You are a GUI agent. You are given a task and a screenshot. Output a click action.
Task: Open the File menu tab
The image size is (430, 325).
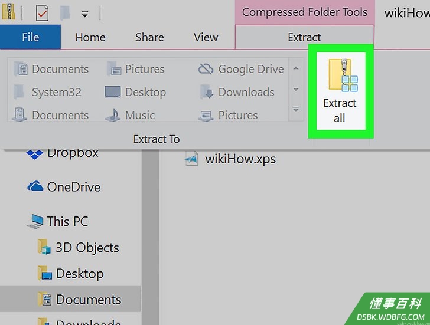pos(30,37)
